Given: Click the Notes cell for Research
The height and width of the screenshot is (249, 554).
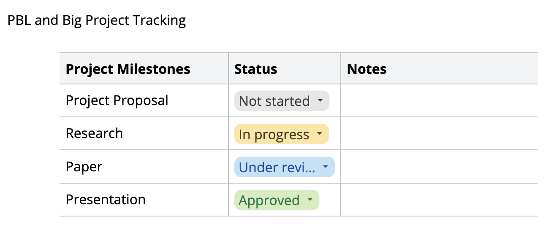Looking at the screenshot, I should (x=439, y=134).
